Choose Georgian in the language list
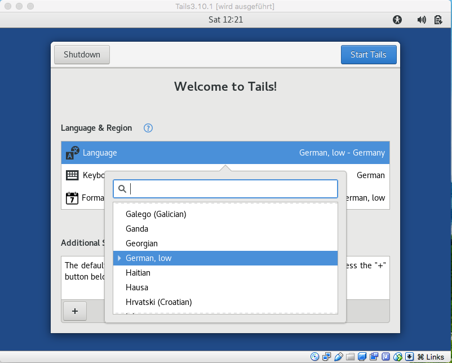The height and width of the screenshot is (363, 452). click(x=142, y=244)
